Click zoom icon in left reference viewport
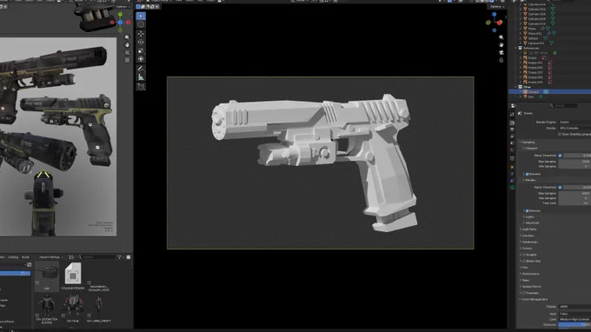The width and height of the screenshot is (591, 332). pyautogui.click(x=127, y=37)
